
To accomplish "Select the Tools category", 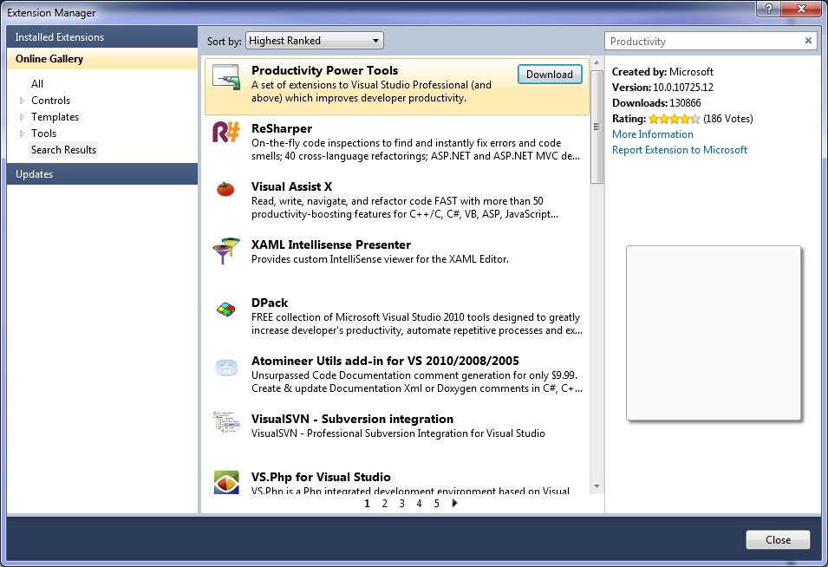I will point(44,134).
